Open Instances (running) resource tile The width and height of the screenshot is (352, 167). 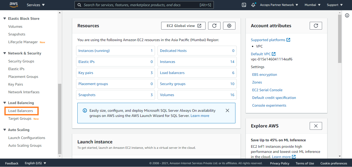[116, 51]
